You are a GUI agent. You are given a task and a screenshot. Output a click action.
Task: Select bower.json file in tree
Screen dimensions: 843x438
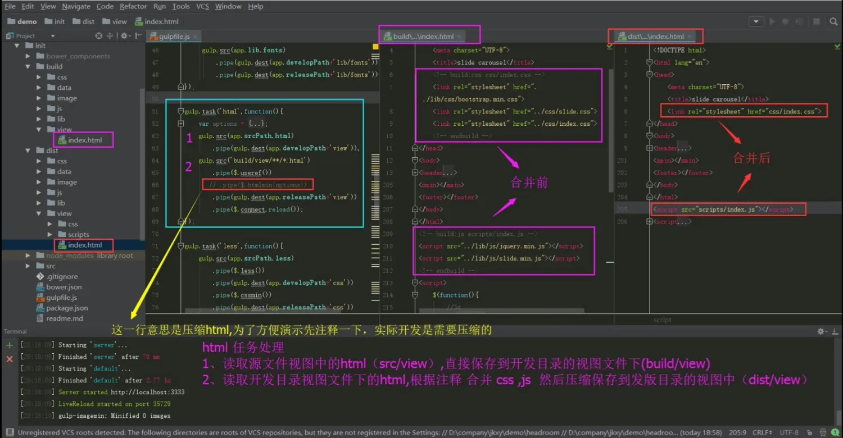[x=59, y=287]
